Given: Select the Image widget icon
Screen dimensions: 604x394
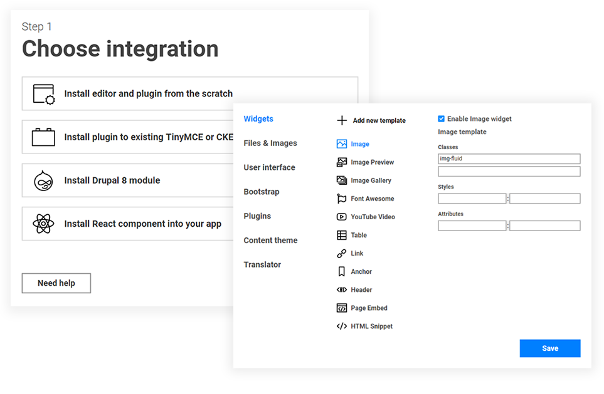Looking at the screenshot, I should [342, 144].
